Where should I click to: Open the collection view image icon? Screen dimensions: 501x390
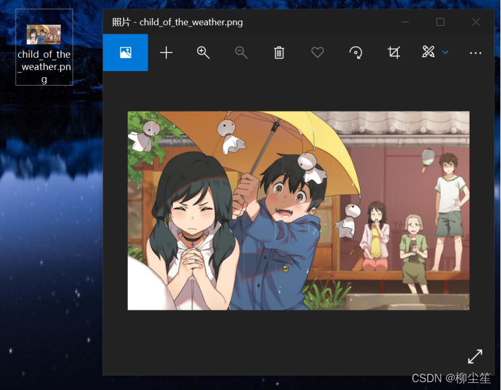point(125,52)
